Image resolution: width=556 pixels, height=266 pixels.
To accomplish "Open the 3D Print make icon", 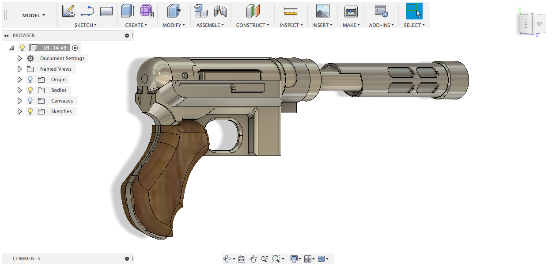I will tap(351, 11).
